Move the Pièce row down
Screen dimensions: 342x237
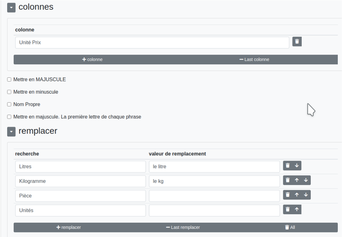coord(306,195)
